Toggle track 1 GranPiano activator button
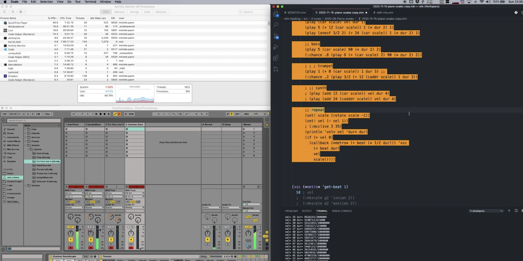 click(x=71, y=239)
